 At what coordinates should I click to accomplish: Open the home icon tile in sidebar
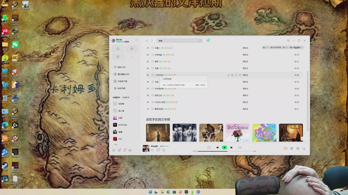118,49
